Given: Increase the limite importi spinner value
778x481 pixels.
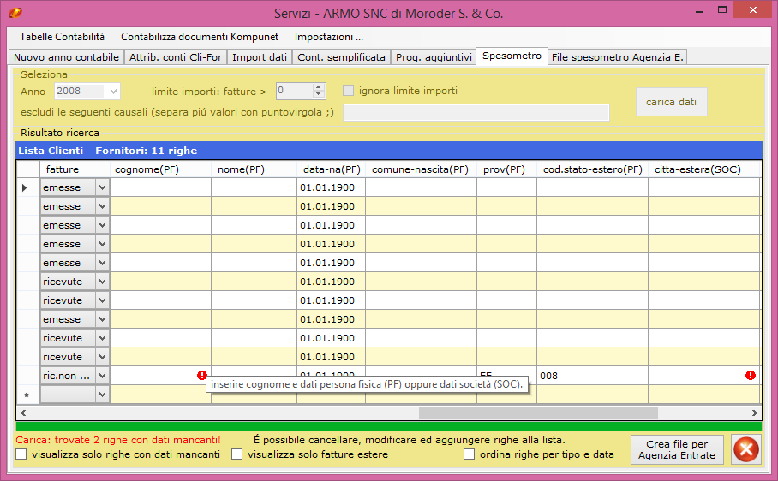Looking at the screenshot, I should 320,87.
